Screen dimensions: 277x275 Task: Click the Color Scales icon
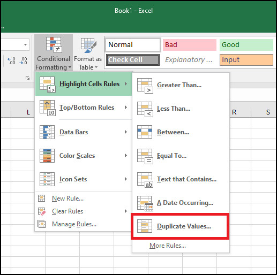coord(47,156)
